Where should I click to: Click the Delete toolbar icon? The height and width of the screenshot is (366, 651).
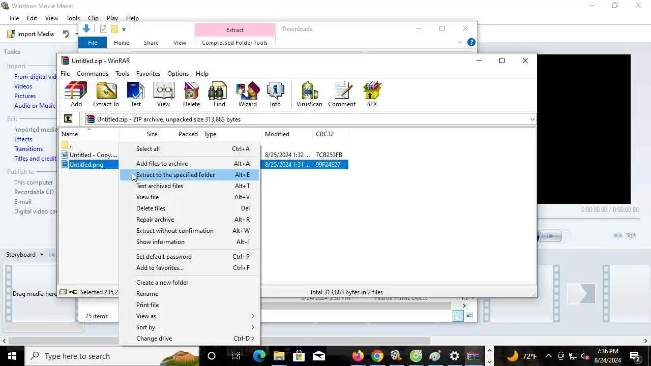[191, 95]
